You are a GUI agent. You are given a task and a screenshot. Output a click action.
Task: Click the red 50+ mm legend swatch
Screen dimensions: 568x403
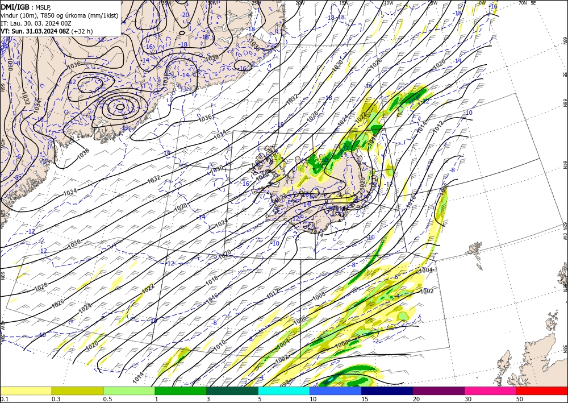[542, 390]
